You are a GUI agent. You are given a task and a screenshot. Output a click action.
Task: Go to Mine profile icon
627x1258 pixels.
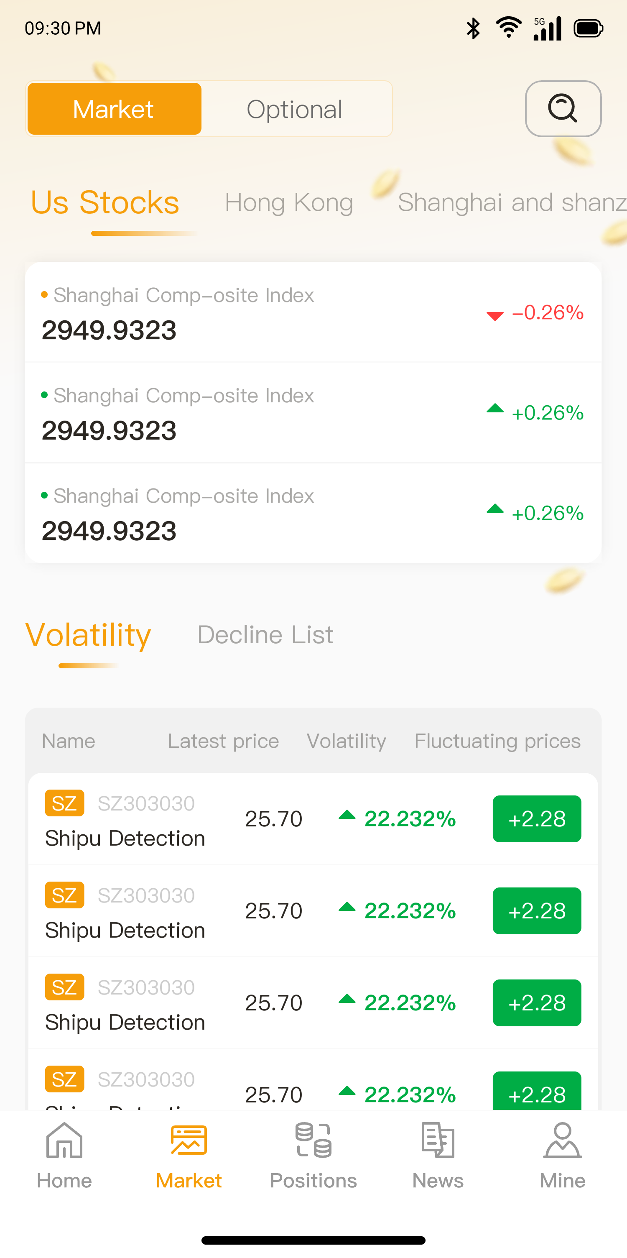coord(562,1140)
